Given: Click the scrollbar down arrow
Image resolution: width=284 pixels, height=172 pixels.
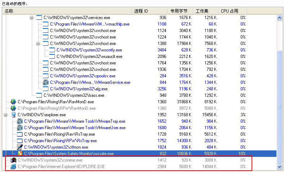Looking at the screenshot, I should coord(279,167).
